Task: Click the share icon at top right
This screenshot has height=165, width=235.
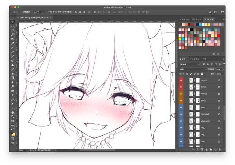Action: (223, 12)
